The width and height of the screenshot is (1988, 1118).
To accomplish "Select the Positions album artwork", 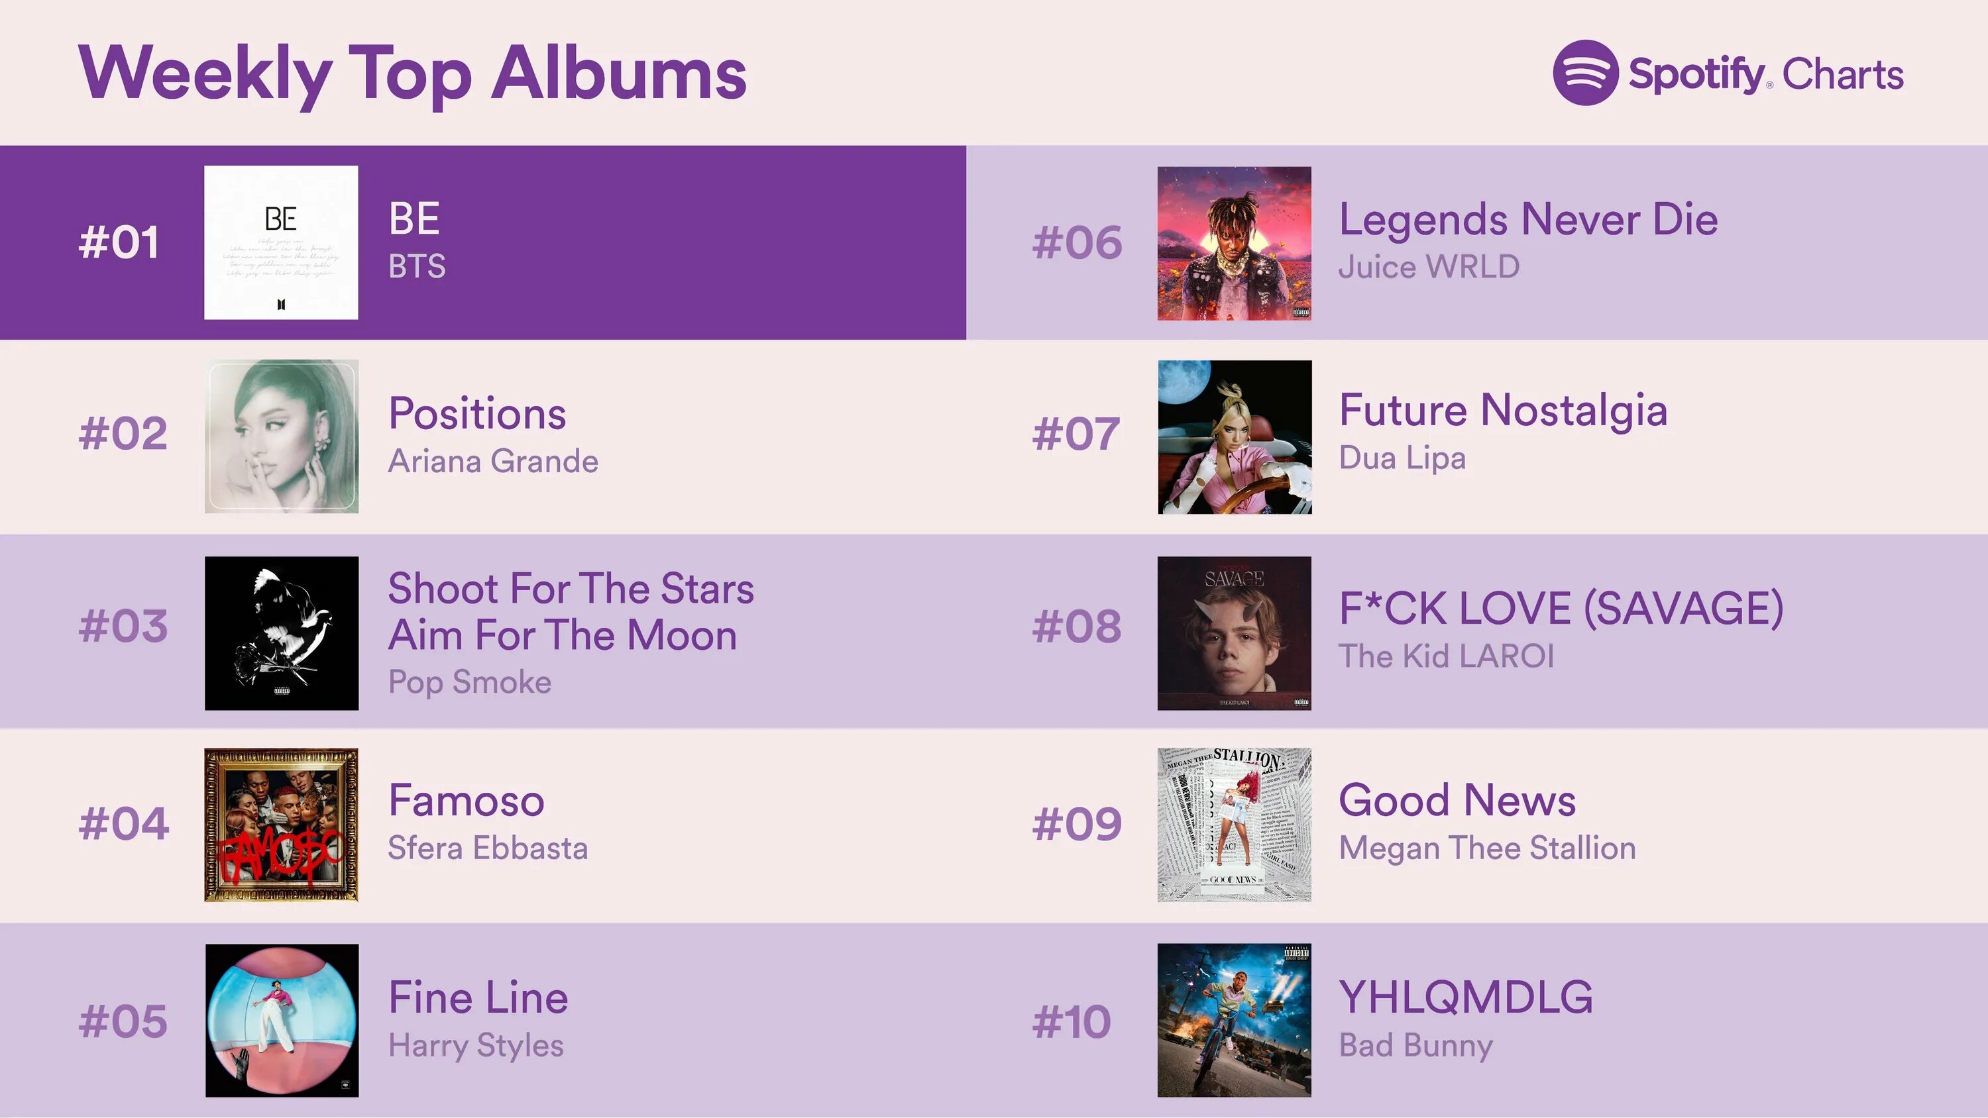I will (x=281, y=436).
